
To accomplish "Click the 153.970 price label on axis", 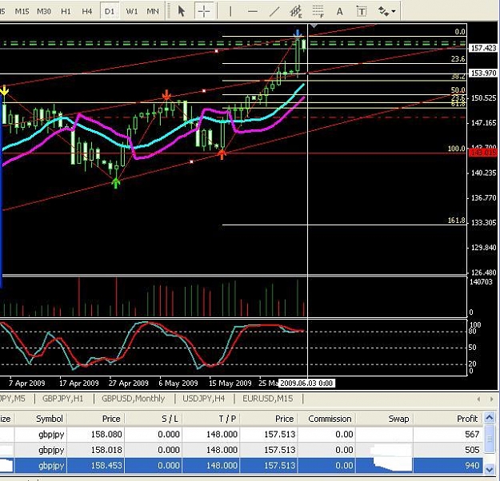I will click(483, 74).
